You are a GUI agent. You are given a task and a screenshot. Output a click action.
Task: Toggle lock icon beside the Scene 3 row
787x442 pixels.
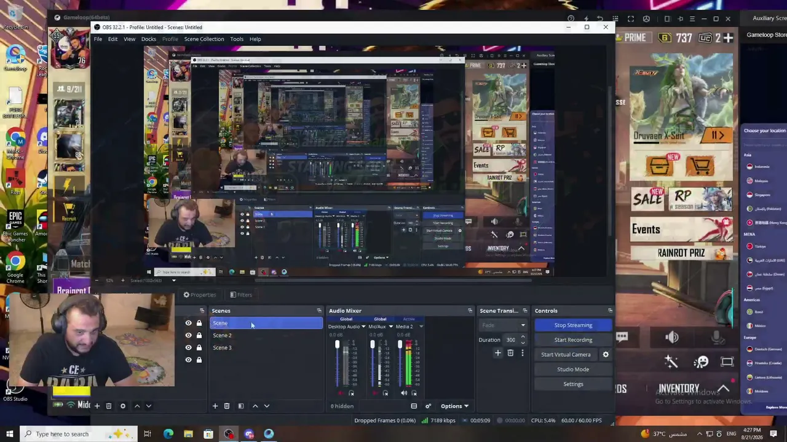coord(199,348)
